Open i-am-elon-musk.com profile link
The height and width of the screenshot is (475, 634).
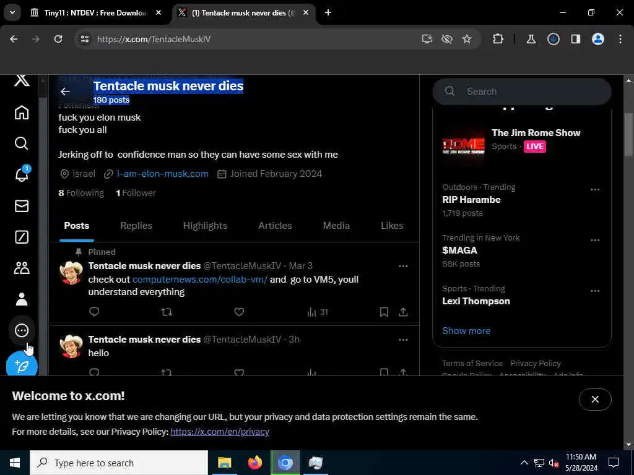(x=163, y=174)
